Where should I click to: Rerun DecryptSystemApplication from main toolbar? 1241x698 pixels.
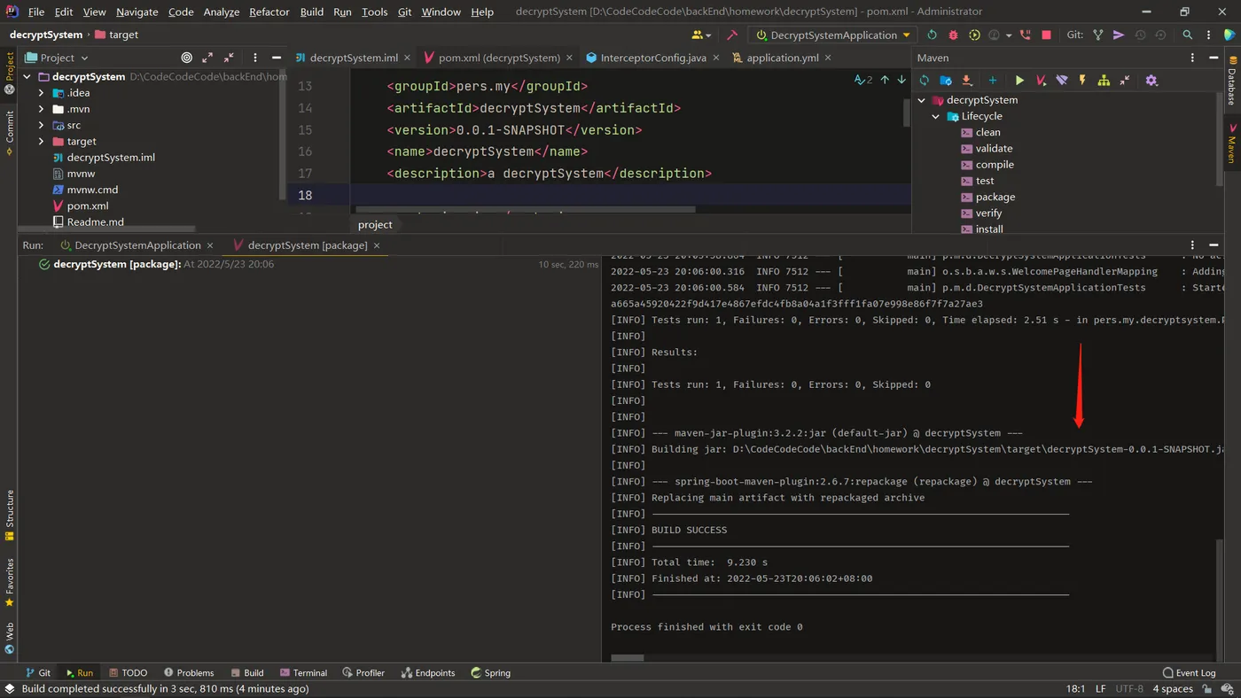(x=932, y=35)
